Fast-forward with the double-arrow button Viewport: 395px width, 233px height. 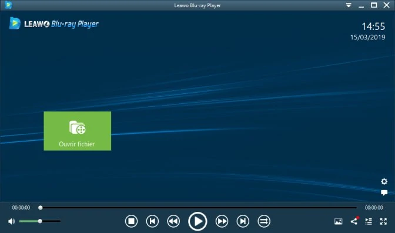click(x=222, y=221)
